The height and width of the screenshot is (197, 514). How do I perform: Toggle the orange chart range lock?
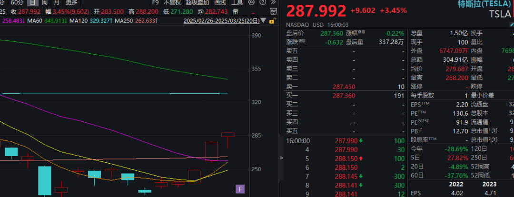pyautogui.click(x=271, y=21)
